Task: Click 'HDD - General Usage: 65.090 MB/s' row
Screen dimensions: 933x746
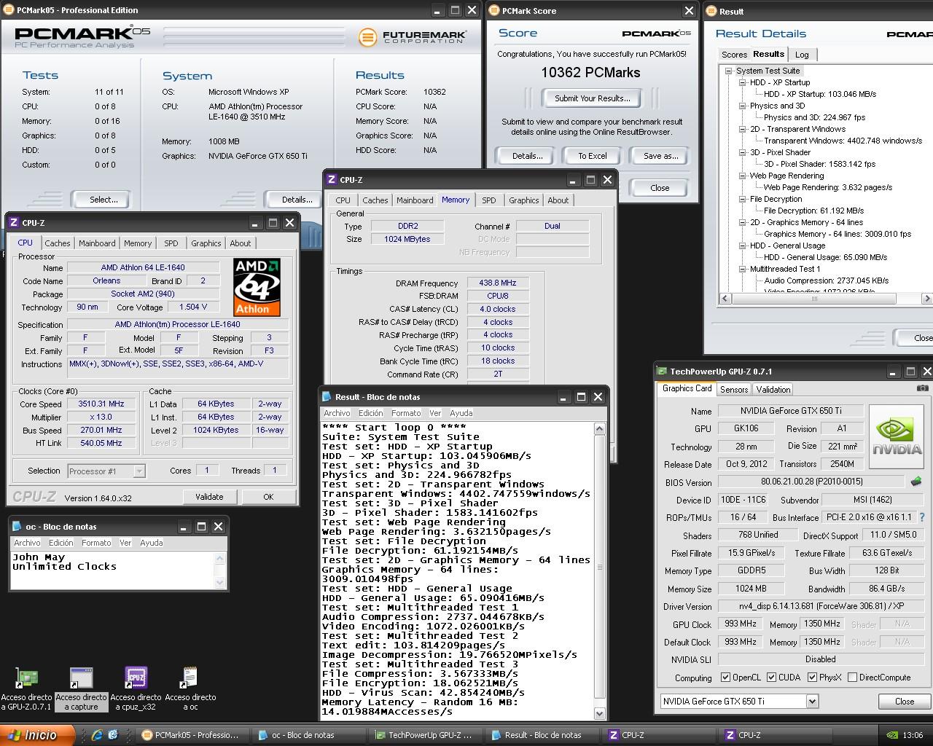Action: [825, 257]
